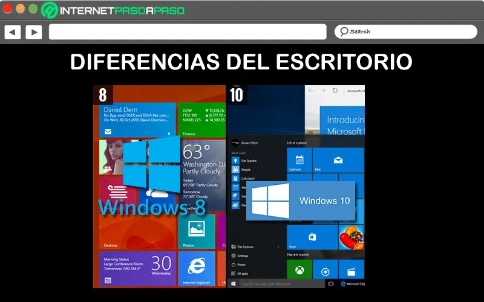Viewport: 484px width, 302px height.
Task: Click the InternetPasoaPaso logo
Action: [113, 10]
